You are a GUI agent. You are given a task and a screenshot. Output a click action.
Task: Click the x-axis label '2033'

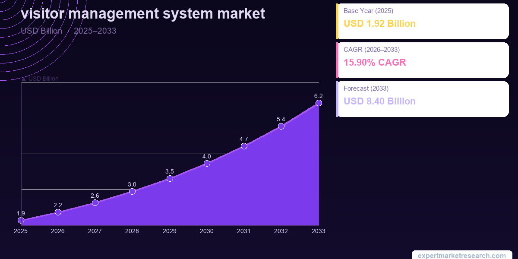(319, 231)
